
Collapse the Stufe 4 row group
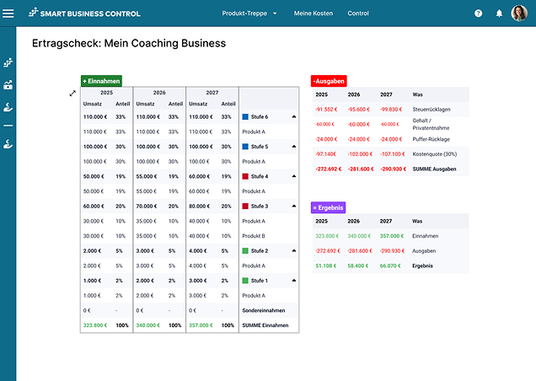point(294,177)
